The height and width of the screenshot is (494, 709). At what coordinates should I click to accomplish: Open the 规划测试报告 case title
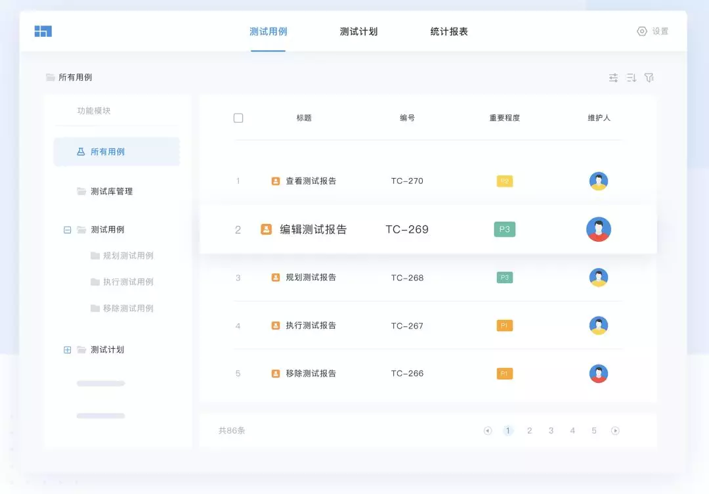(311, 277)
